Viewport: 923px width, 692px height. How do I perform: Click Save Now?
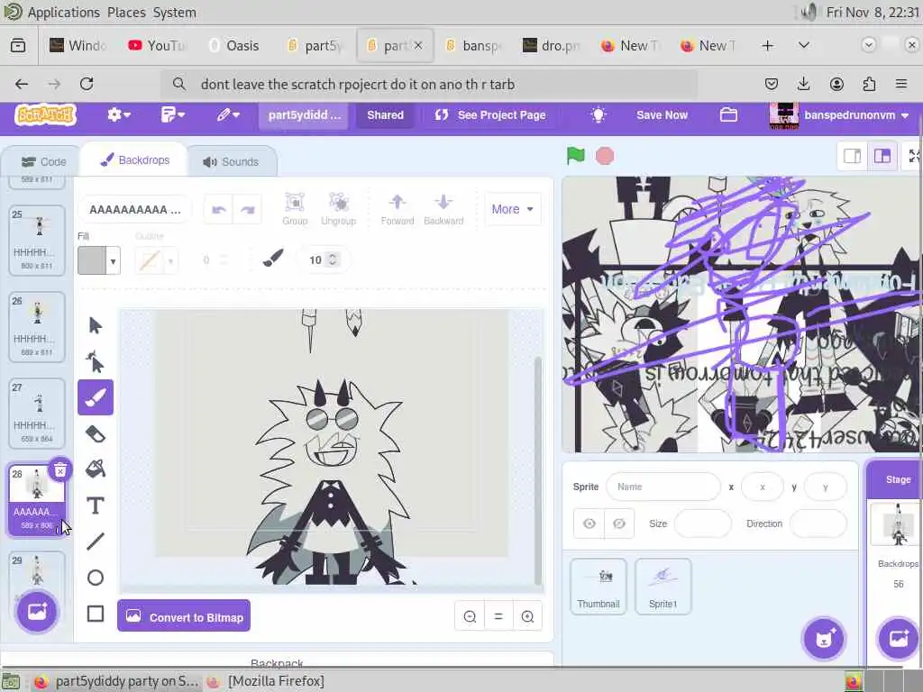pos(662,114)
